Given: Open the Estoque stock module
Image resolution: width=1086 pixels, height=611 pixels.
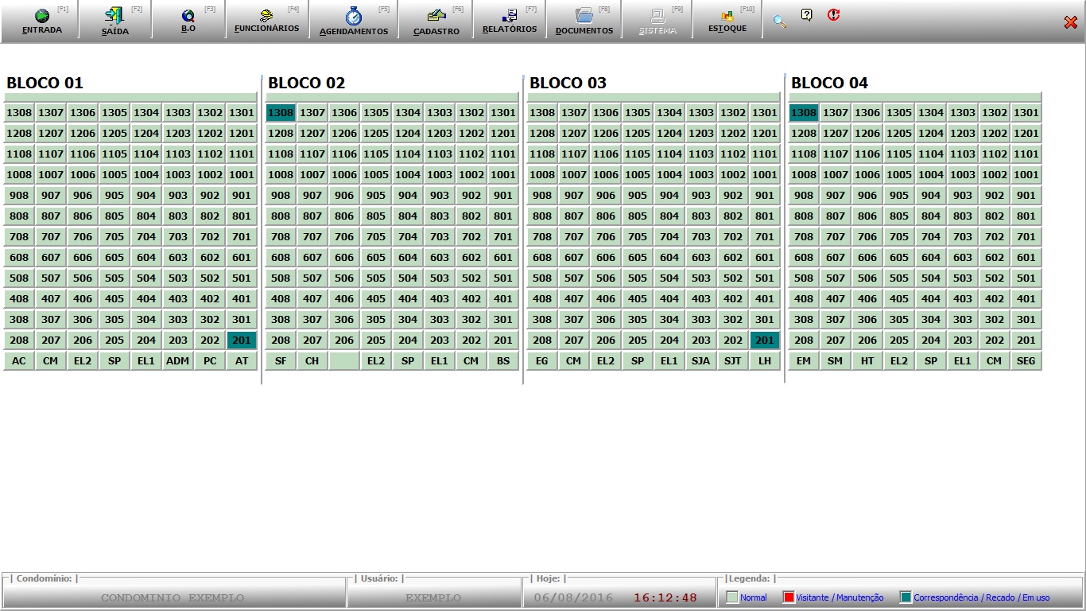Looking at the screenshot, I should (x=727, y=21).
